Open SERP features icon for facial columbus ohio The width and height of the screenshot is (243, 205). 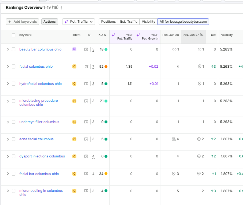pos(86,67)
